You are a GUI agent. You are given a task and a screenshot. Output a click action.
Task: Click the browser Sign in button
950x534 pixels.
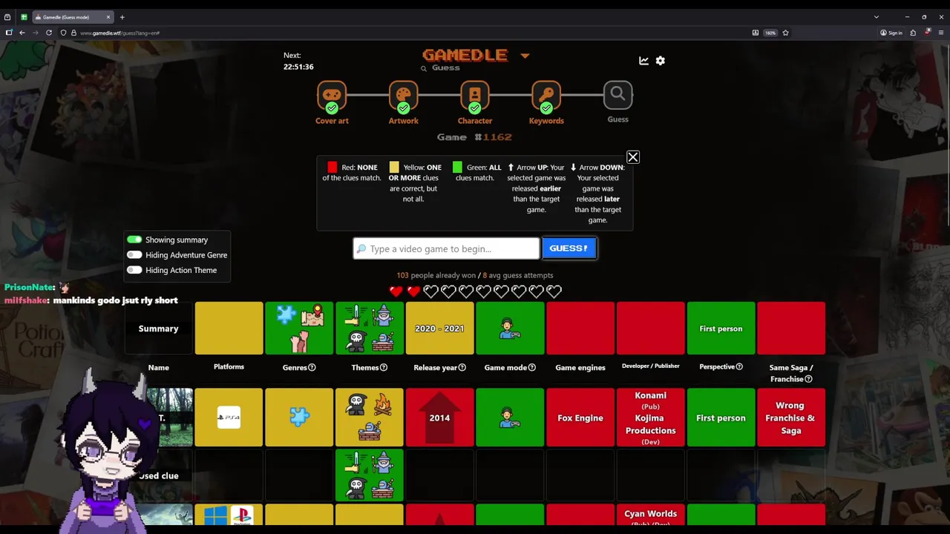[x=891, y=33]
